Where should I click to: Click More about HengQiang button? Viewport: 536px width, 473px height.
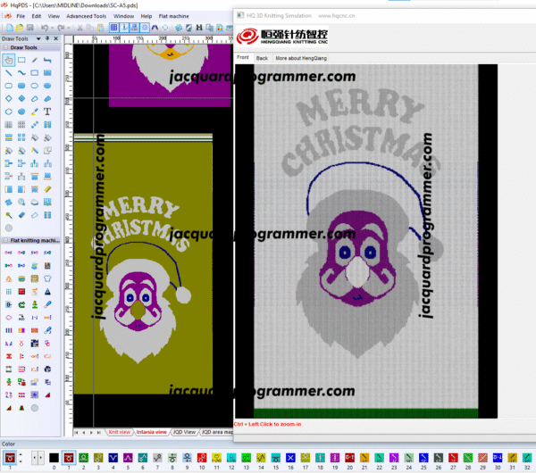301,57
